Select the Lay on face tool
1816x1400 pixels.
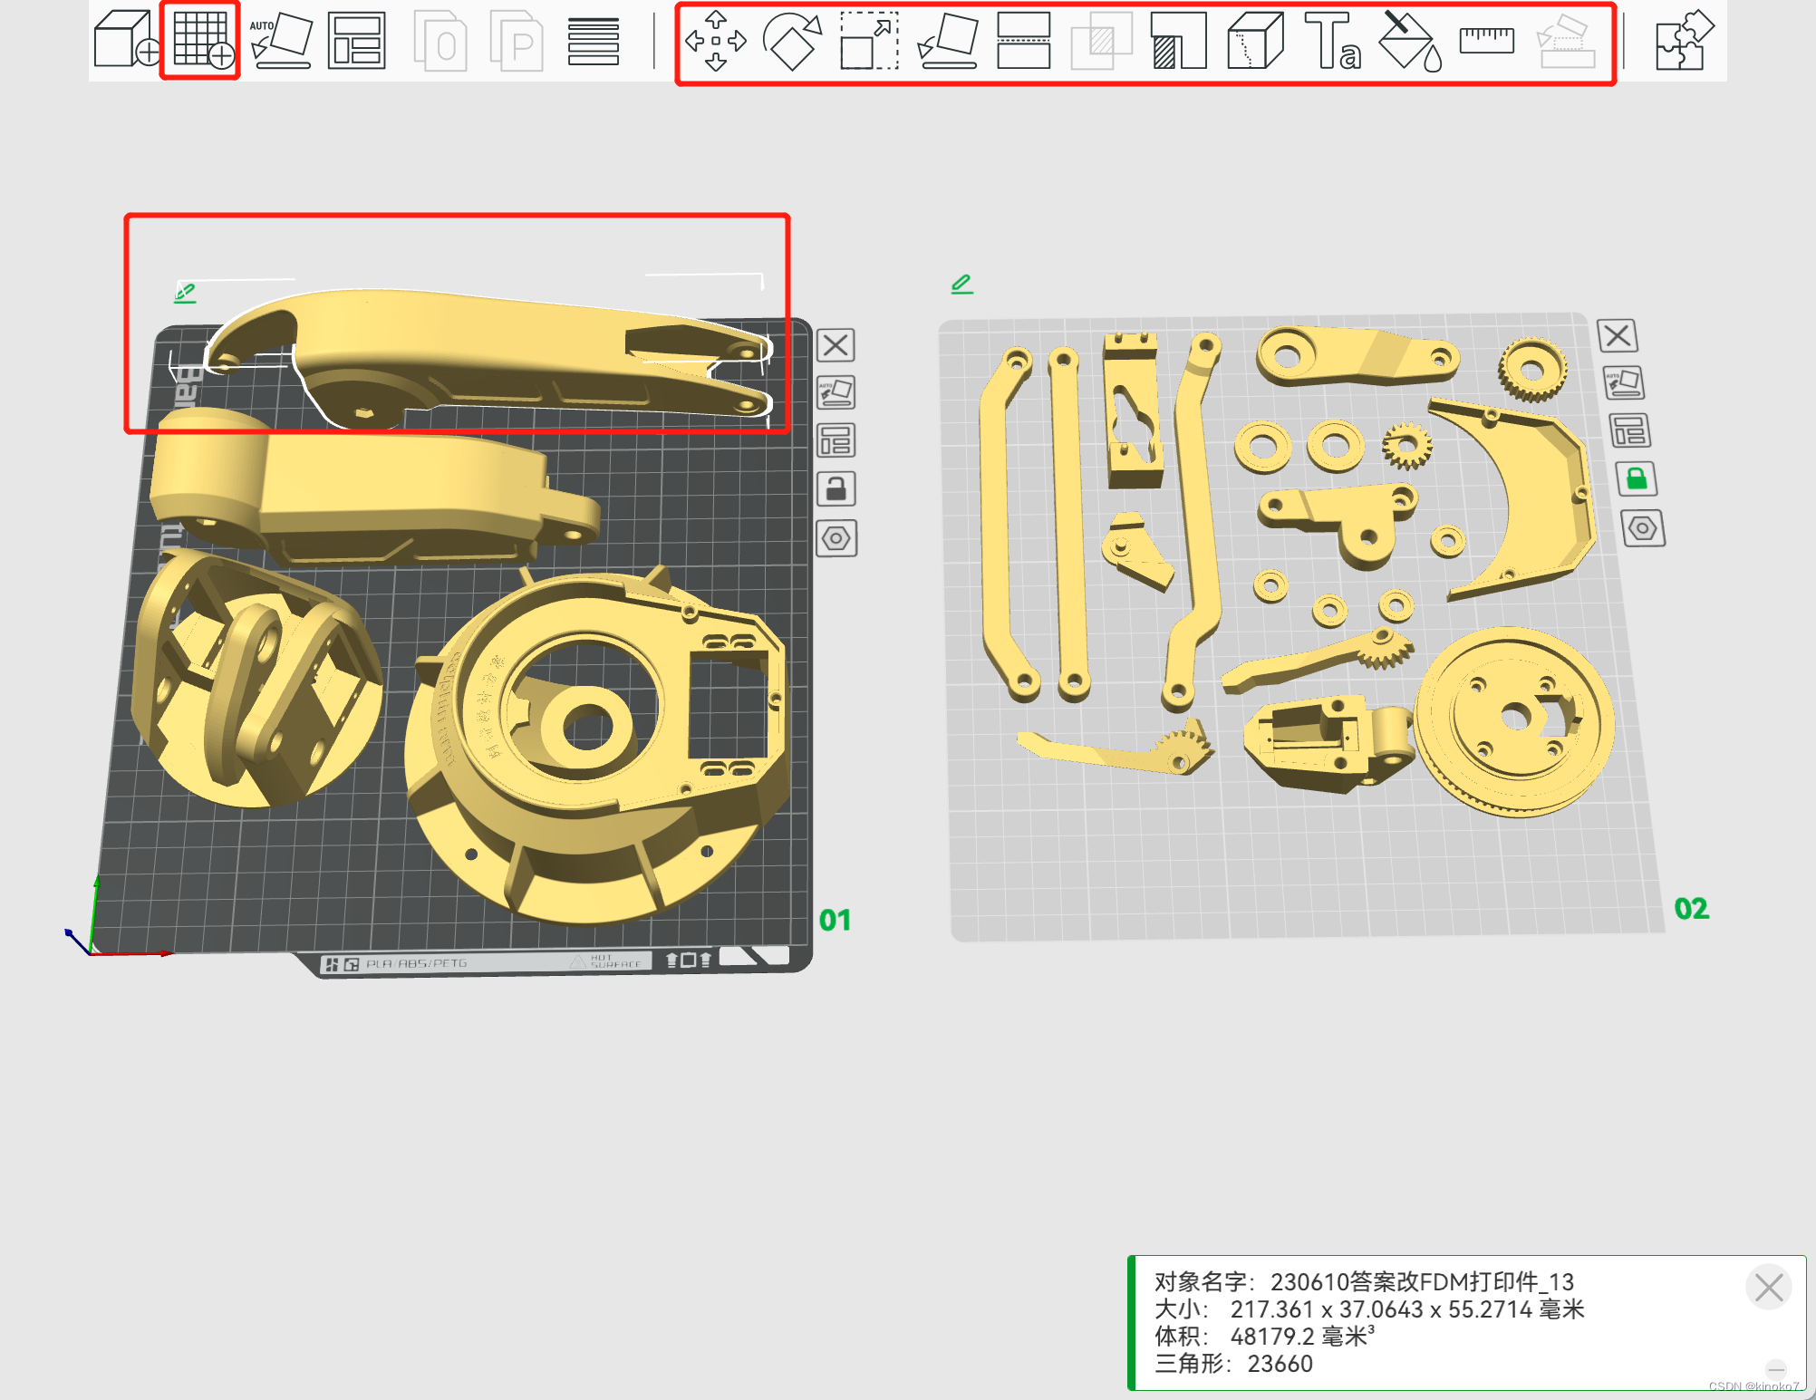pyautogui.click(x=947, y=41)
